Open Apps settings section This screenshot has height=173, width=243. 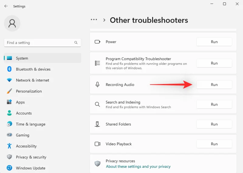point(20,102)
